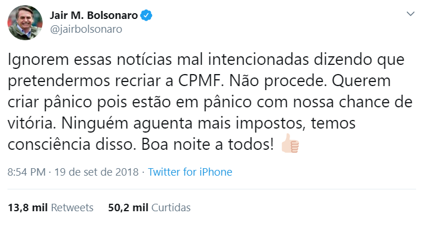This screenshot has height=225, width=423.
Task: Click the 8:54 PM timestamp
Action: [26, 172]
